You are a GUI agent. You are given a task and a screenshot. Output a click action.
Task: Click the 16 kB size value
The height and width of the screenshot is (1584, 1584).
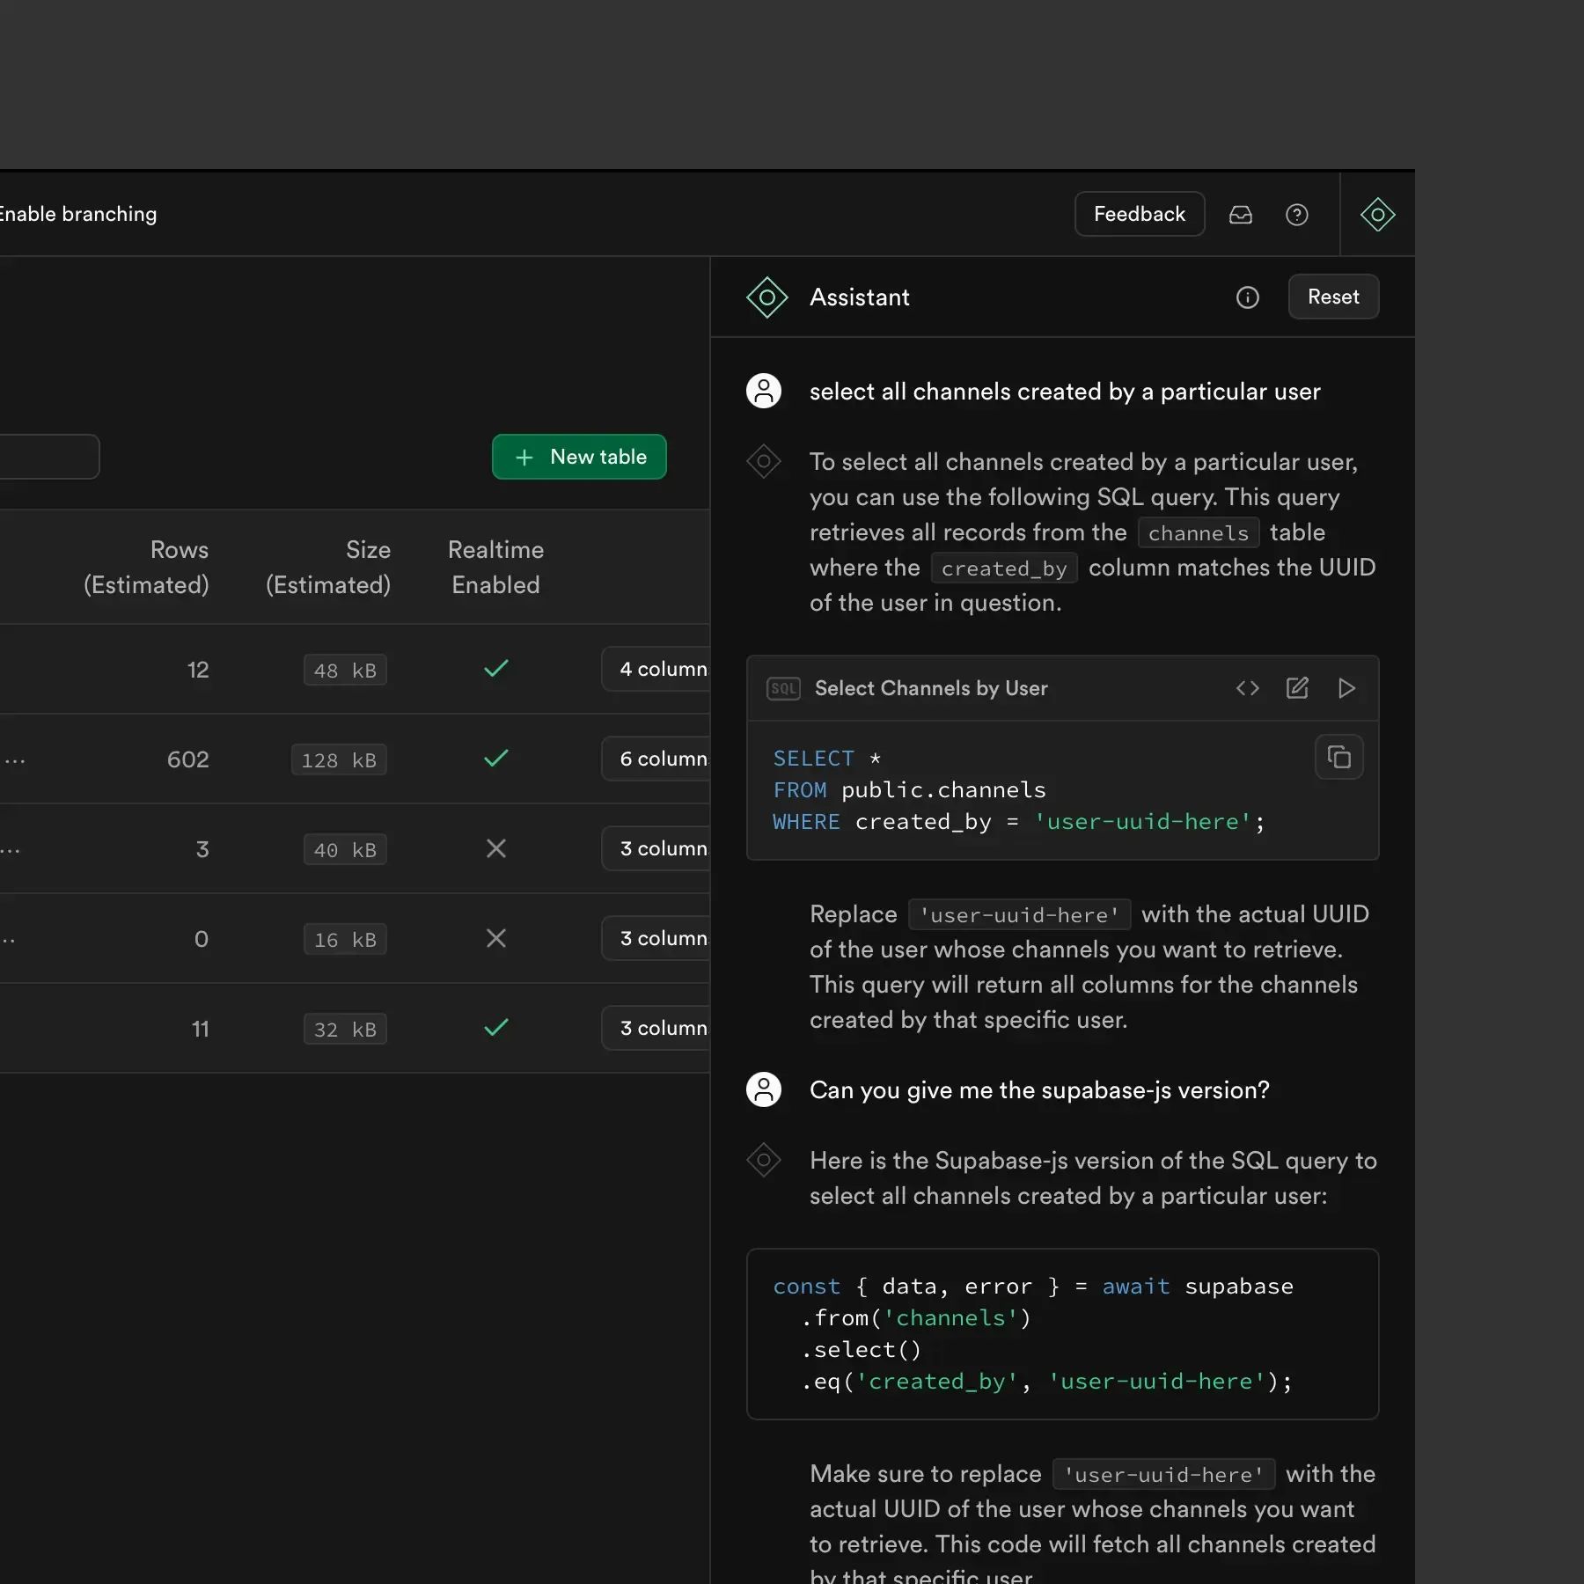(x=345, y=940)
